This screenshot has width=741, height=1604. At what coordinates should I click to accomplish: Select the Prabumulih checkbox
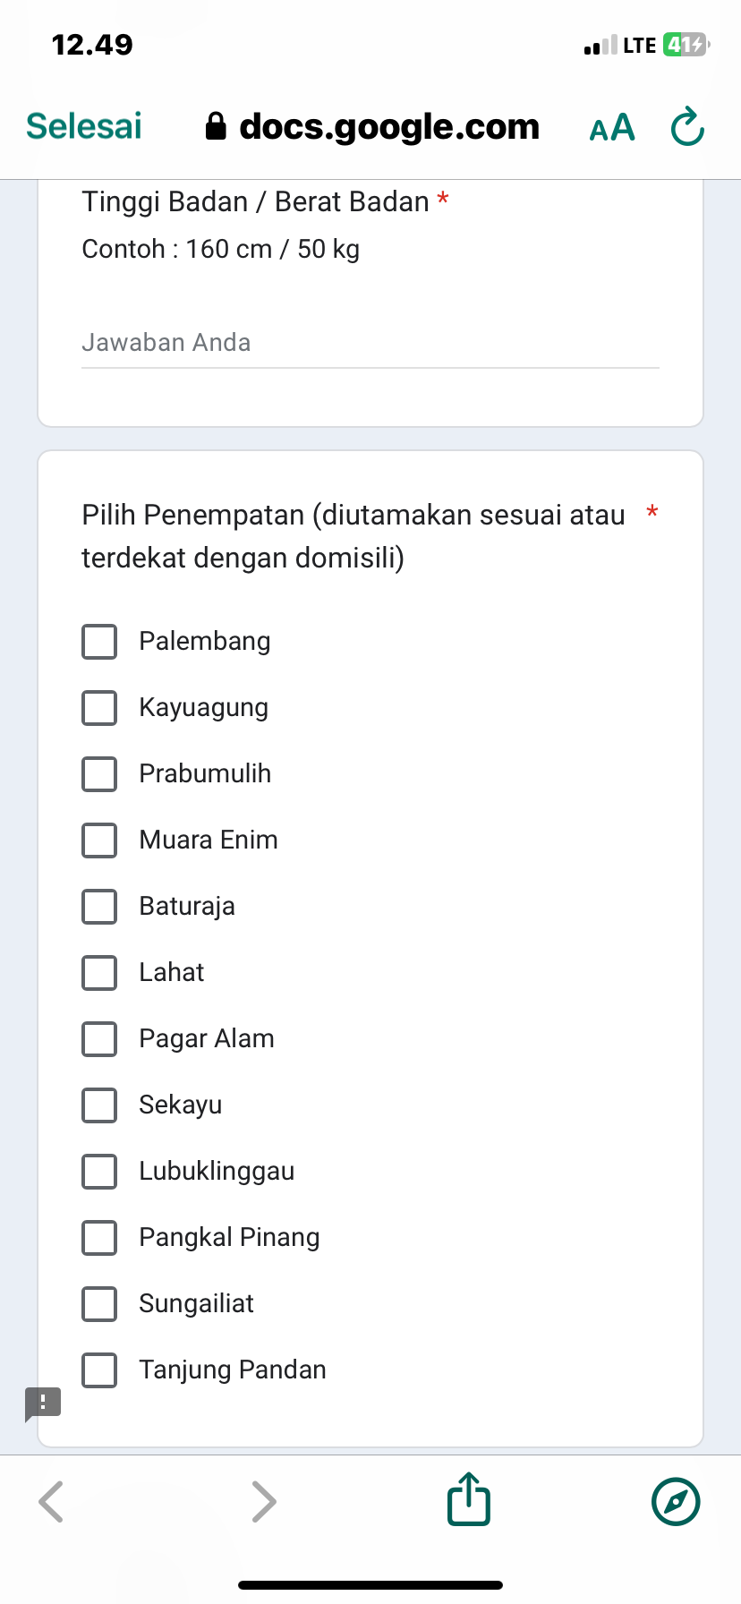click(x=99, y=774)
